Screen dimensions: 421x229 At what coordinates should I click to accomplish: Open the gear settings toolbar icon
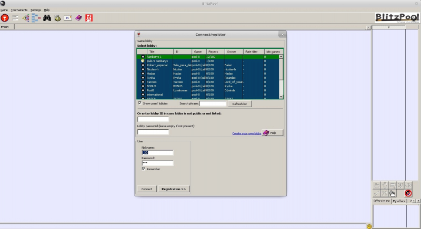(57, 18)
